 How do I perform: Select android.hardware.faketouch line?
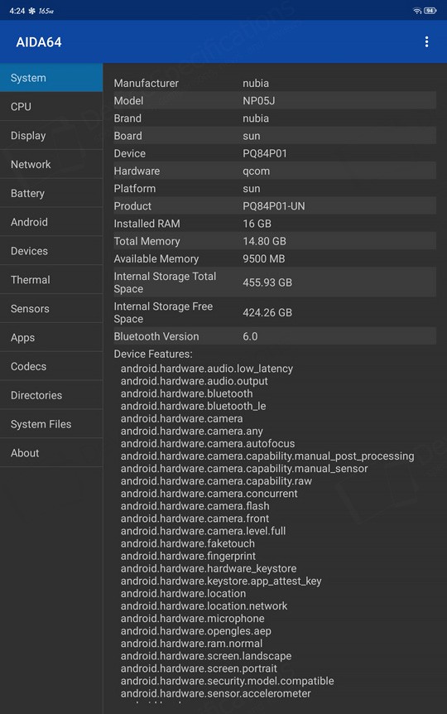[188, 543]
